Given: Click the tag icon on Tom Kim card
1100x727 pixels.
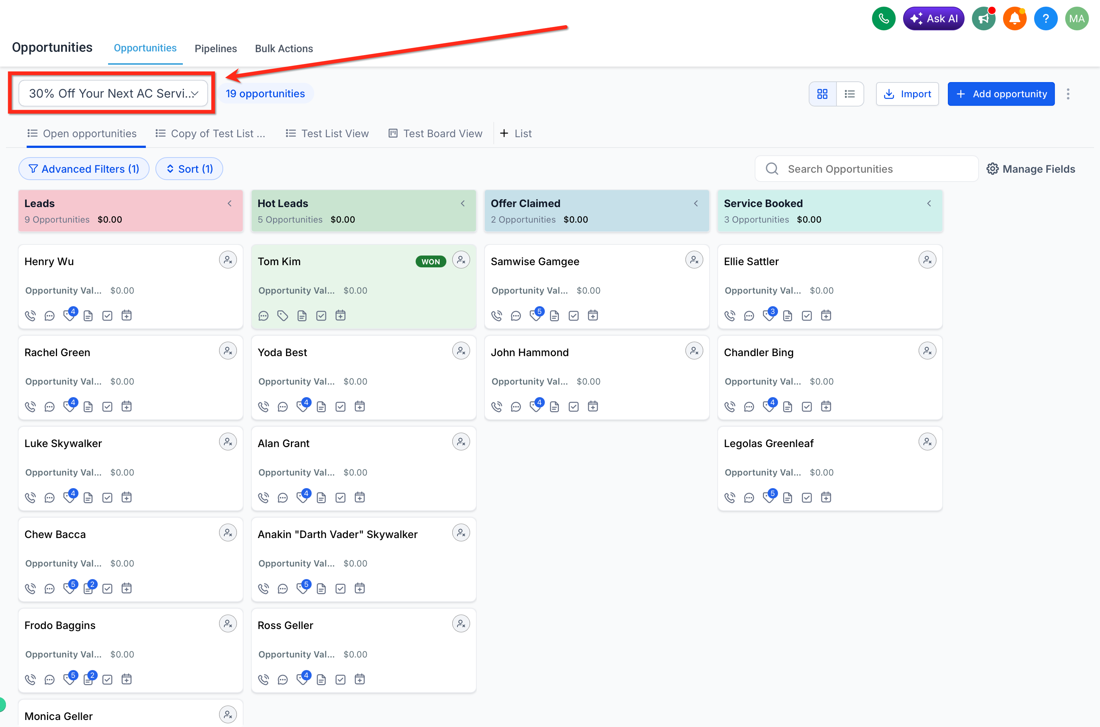Looking at the screenshot, I should pyautogui.click(x=282, y=316).
